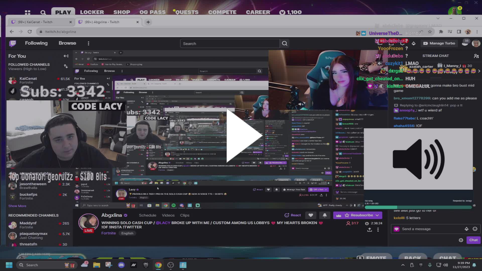Click the share stream icon below the player

(x=370, y=230)
